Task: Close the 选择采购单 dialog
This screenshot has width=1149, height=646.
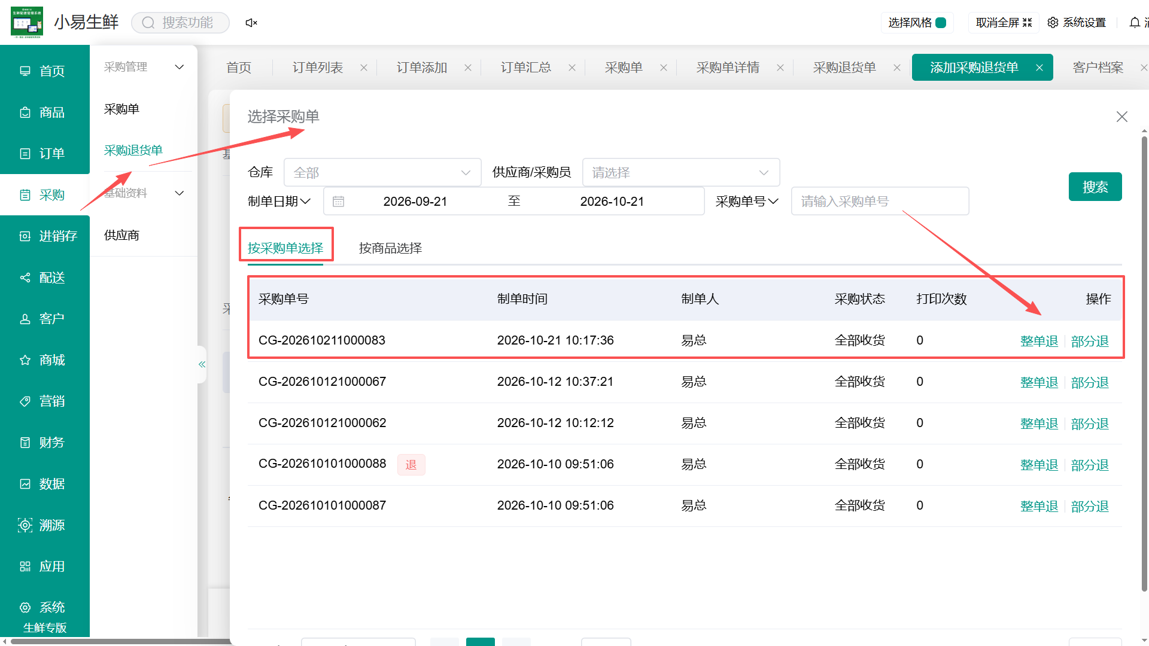Action: point(1122,117)
